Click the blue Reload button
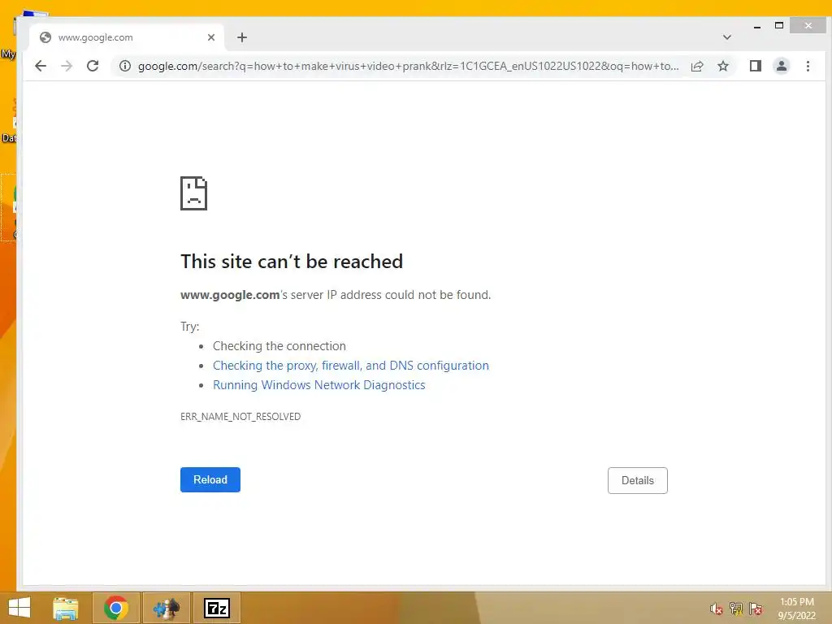The height and width of the screenshot is (624, 832). tap(210, 479)
